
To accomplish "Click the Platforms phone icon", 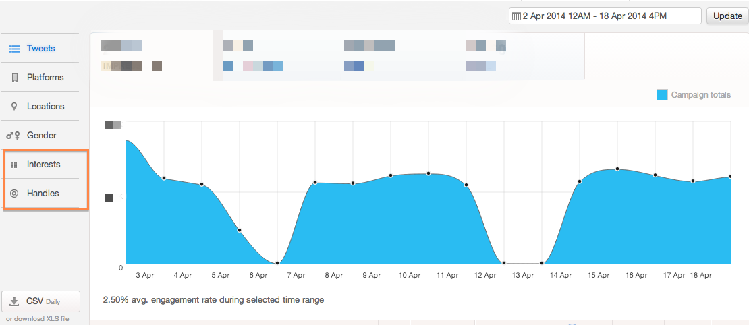I will (x=14, y=78).
